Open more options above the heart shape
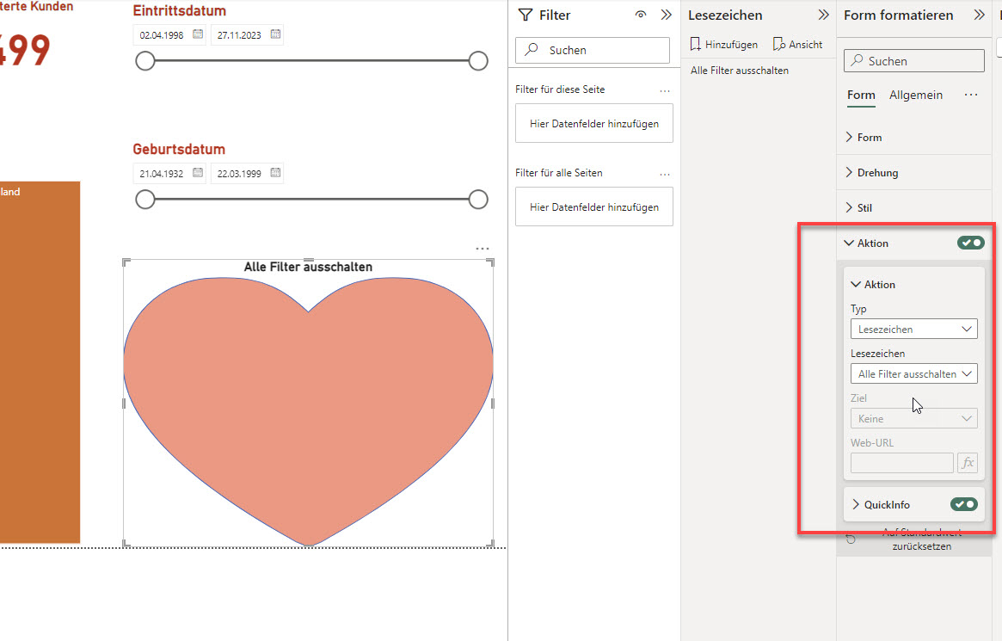Viewport: 1002px width, 641px height. pos(482,250)
